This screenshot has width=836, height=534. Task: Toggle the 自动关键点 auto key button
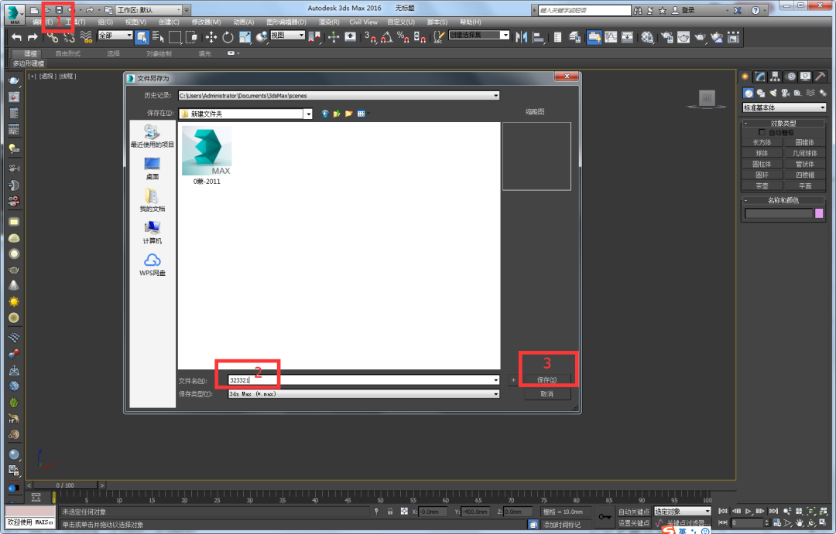633,512
